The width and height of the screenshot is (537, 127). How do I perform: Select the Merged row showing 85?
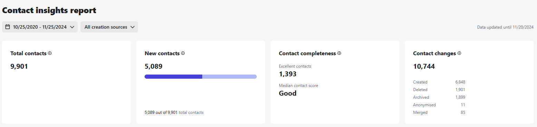pyautogui.click(x=439, y=113)
